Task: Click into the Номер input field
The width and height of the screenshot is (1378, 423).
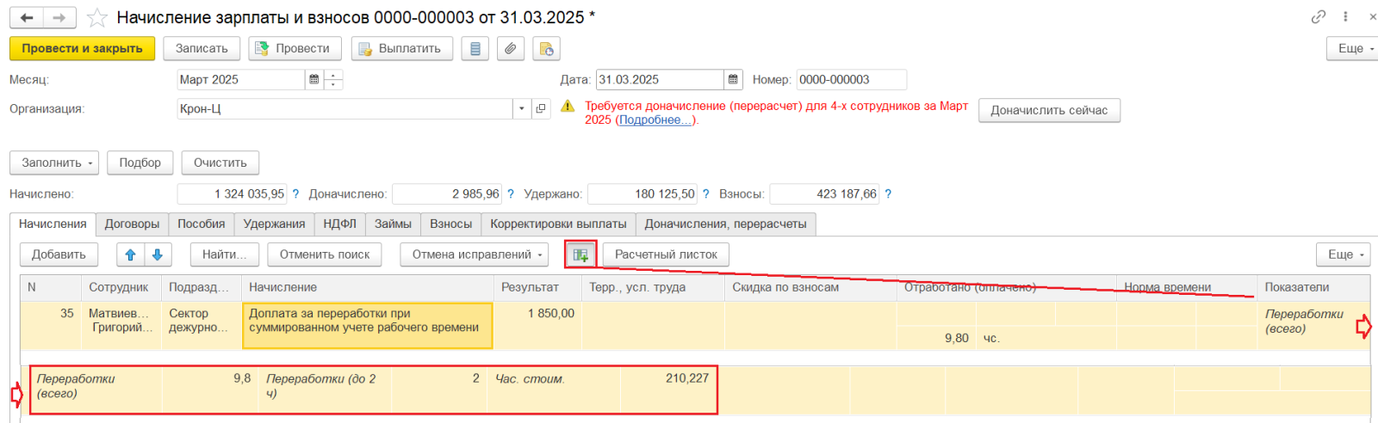Action: [x=850, y=80]
